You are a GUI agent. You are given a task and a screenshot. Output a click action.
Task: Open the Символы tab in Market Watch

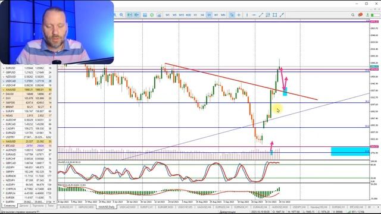point(10,206)
